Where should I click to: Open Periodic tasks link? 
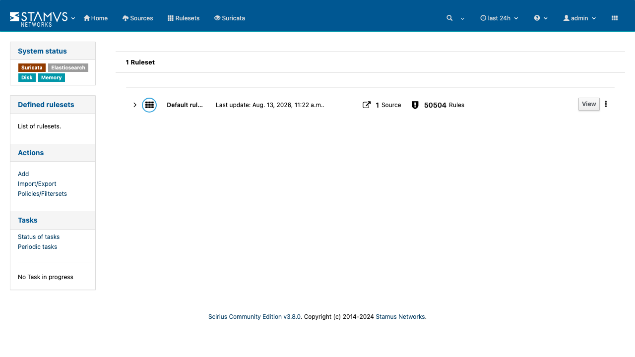(37, 247)
